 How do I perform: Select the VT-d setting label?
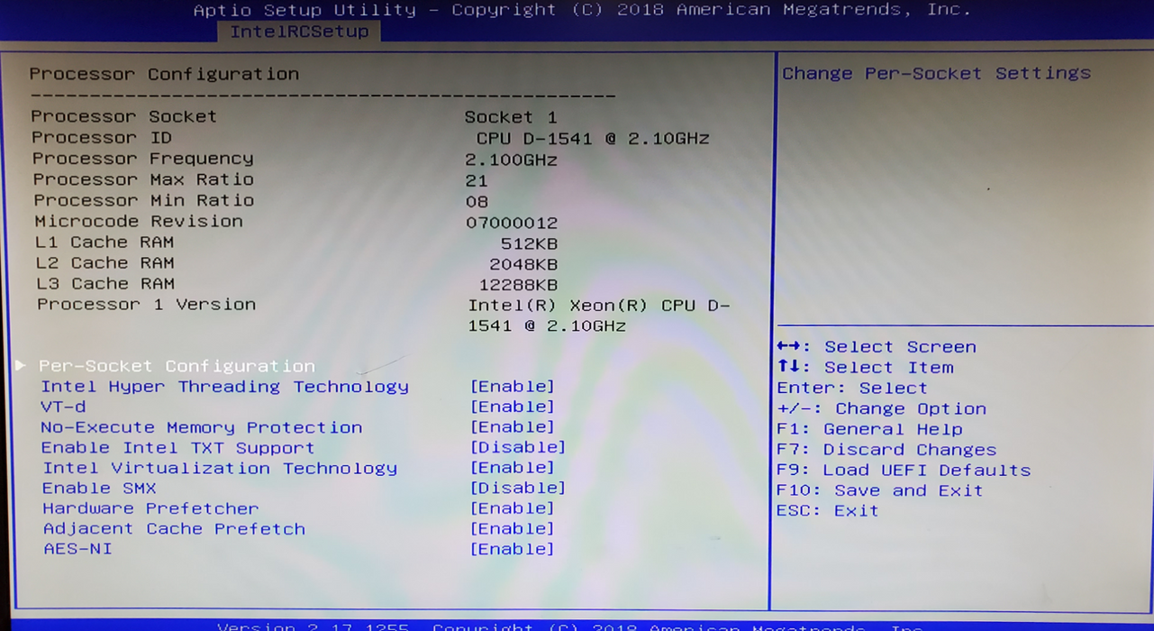coord(63,407)
